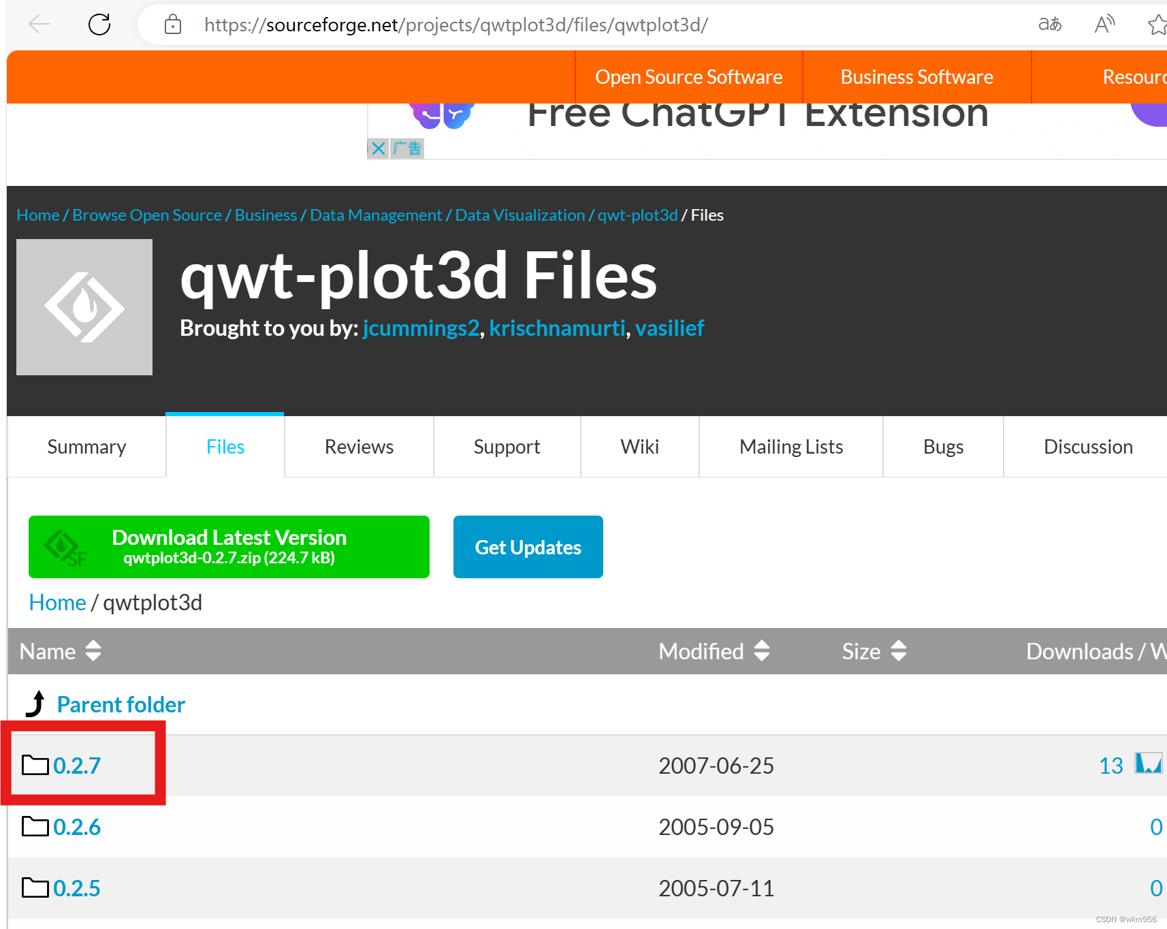
Task: Sort by Modified column arrows
Action: [762, 651]
